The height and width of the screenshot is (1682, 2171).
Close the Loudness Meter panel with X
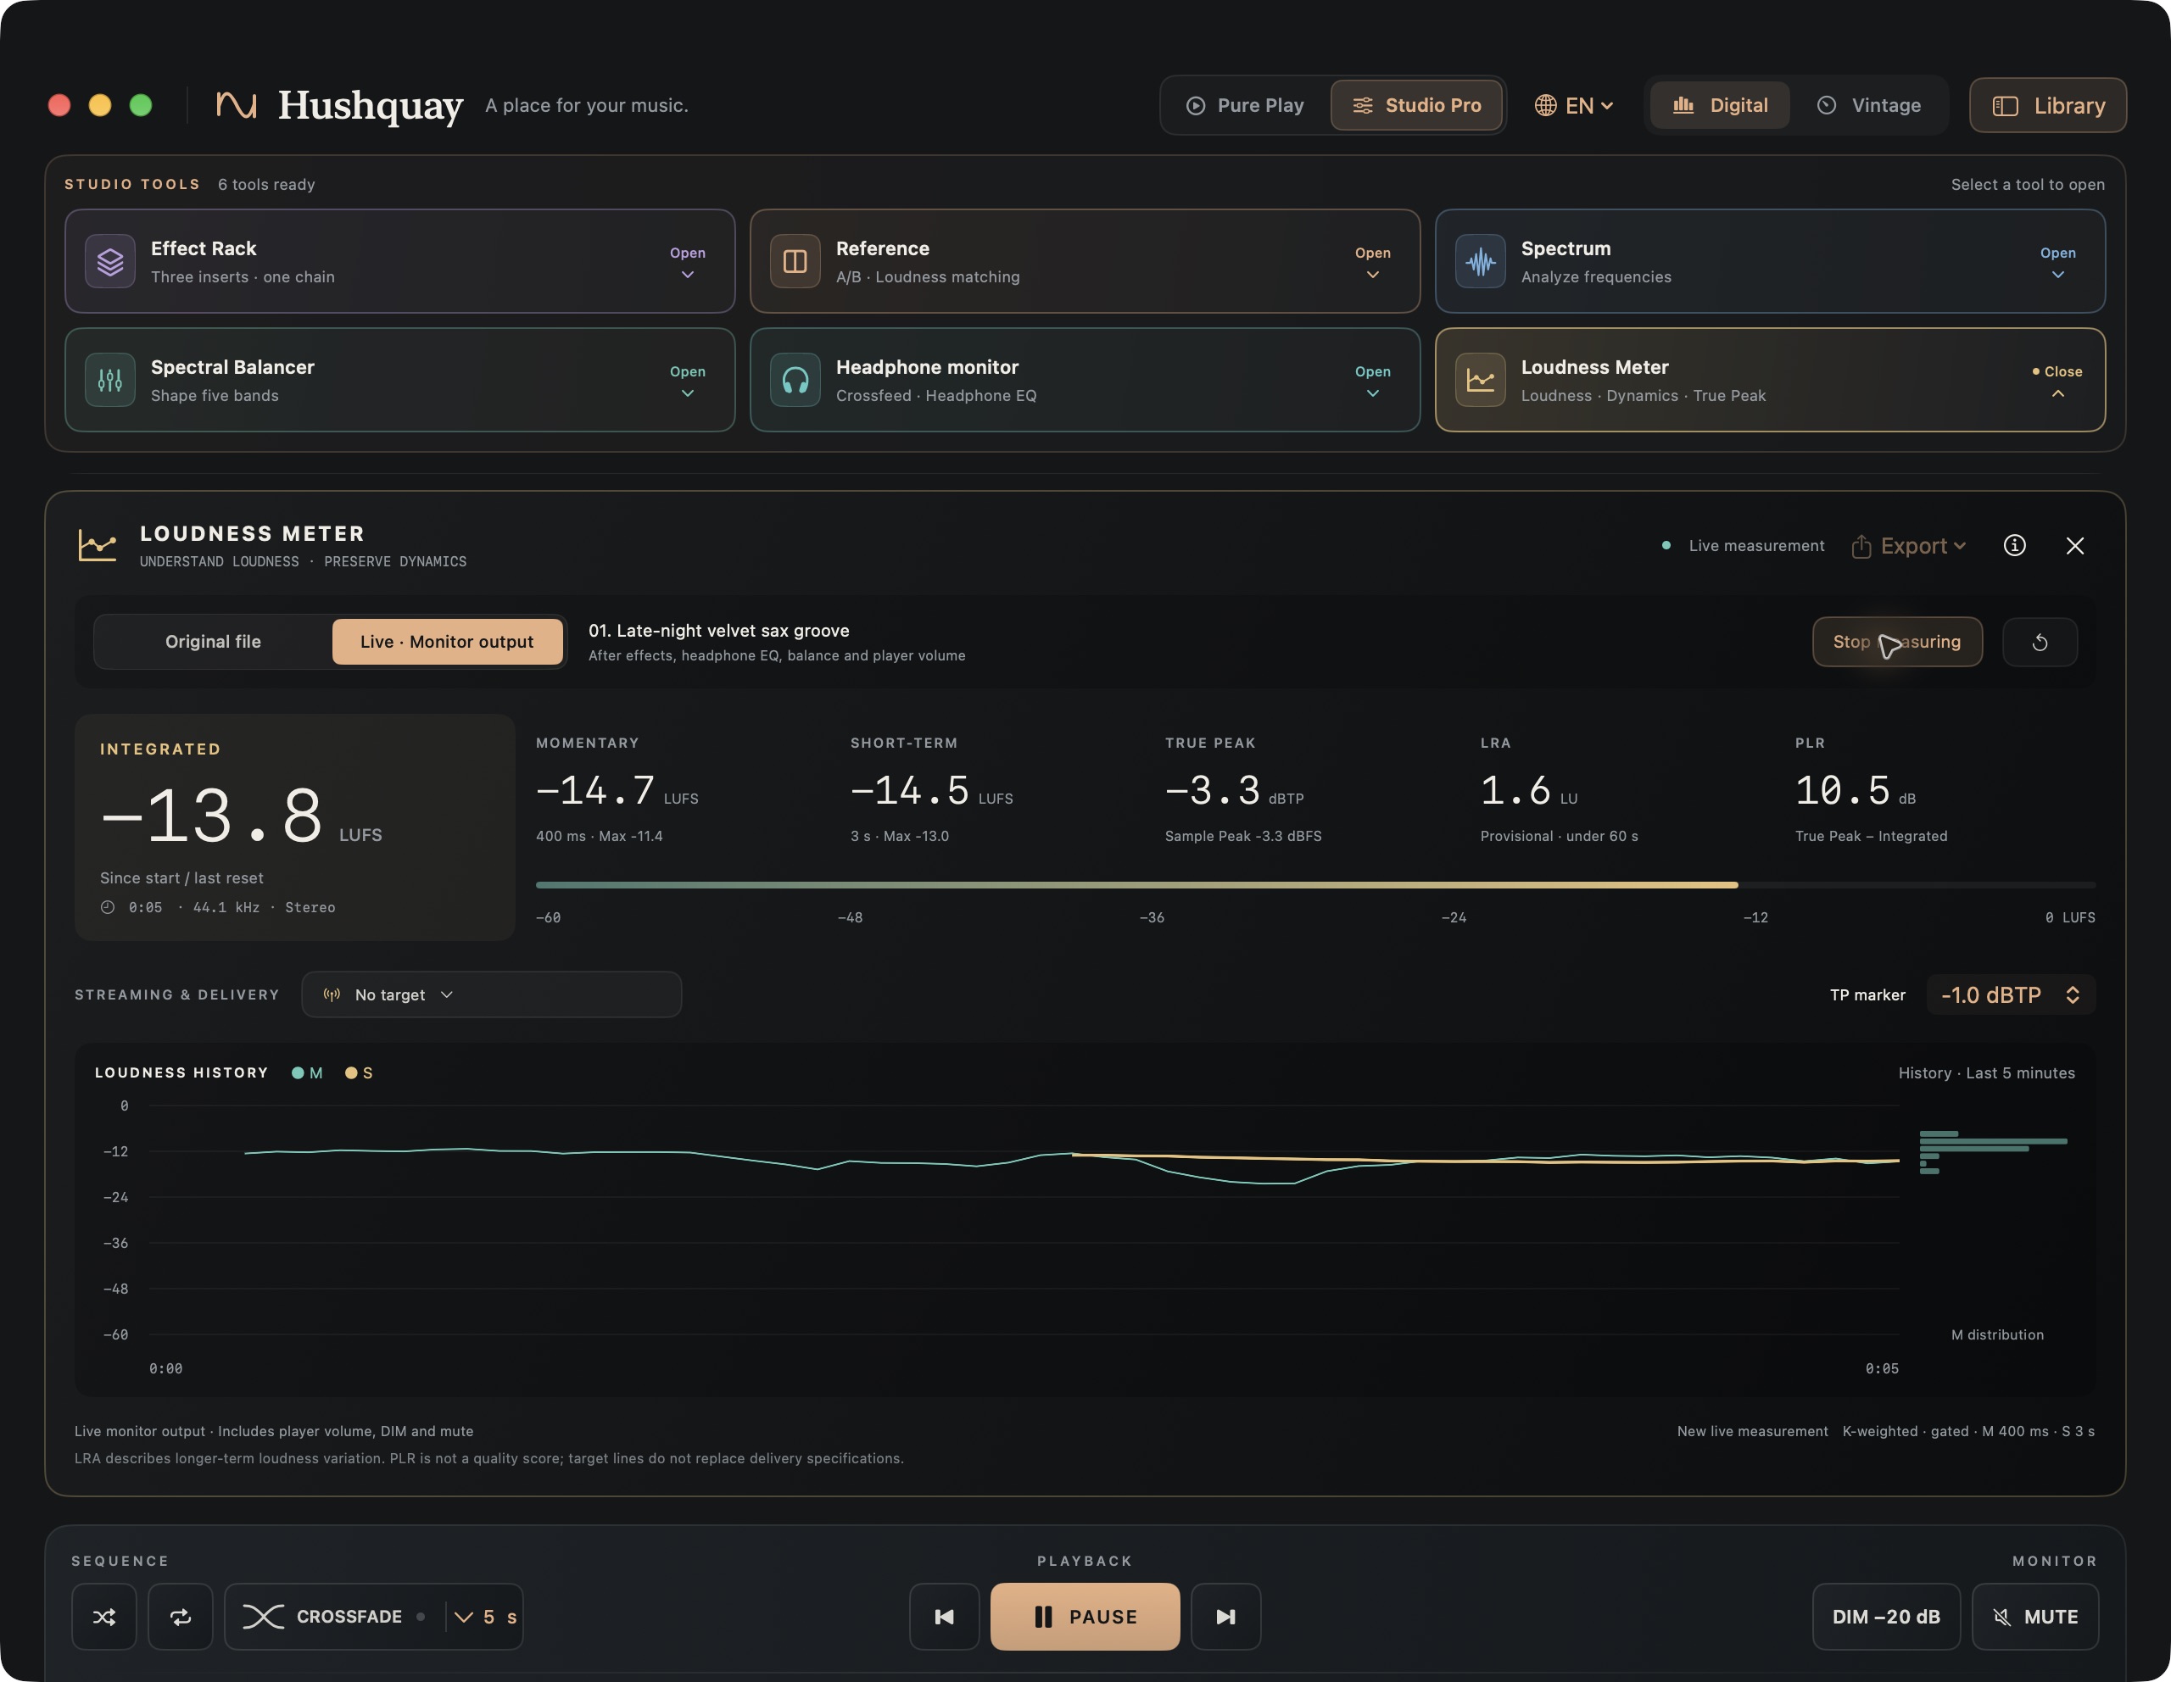pos(2074,545)
